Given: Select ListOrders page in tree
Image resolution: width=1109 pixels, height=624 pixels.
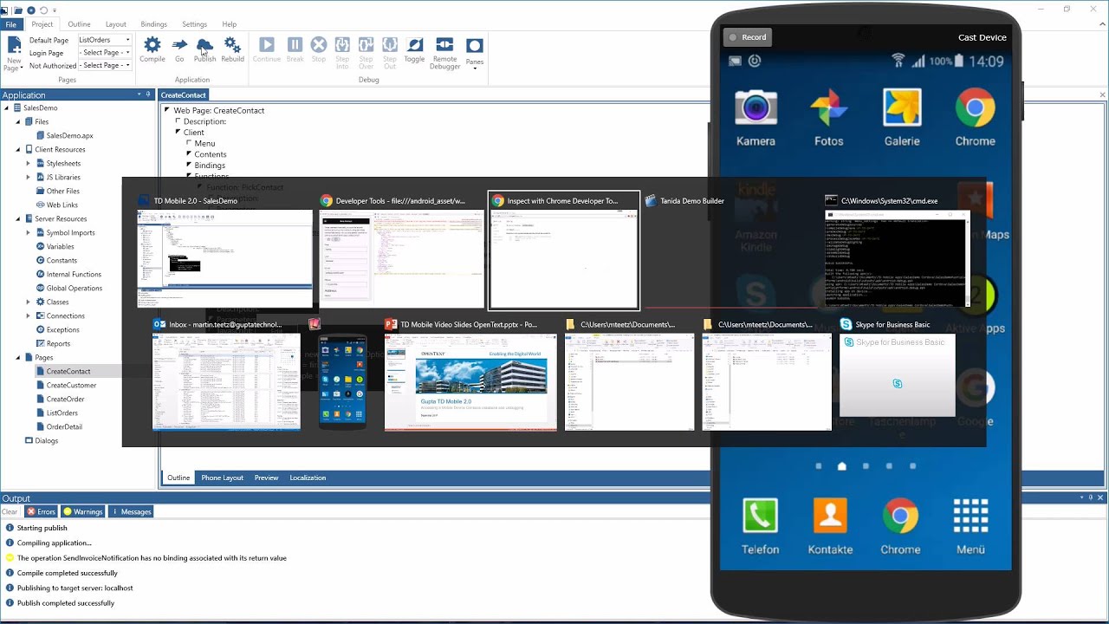Looking at the screenshot, I should click(x=62, y=413).
